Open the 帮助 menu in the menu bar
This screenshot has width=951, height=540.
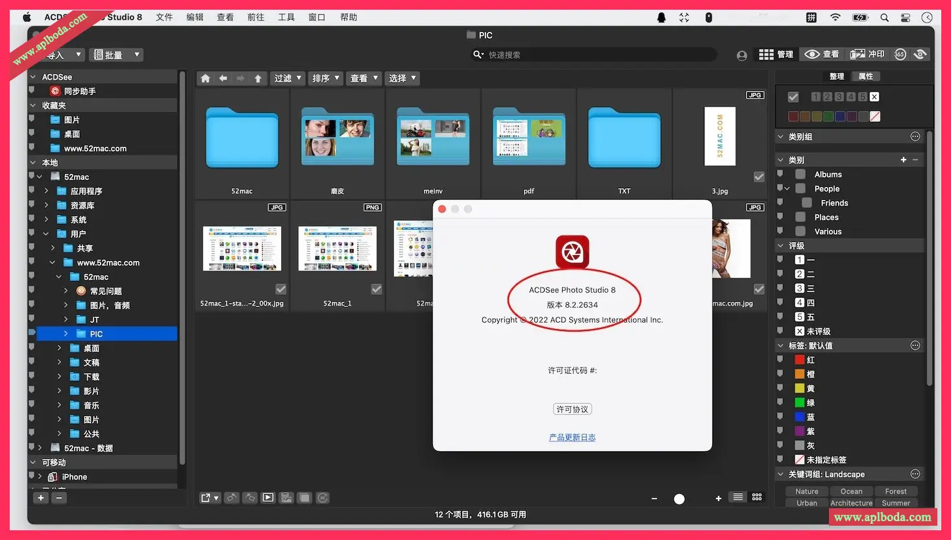pyautogui.click(x=349, y=18)
